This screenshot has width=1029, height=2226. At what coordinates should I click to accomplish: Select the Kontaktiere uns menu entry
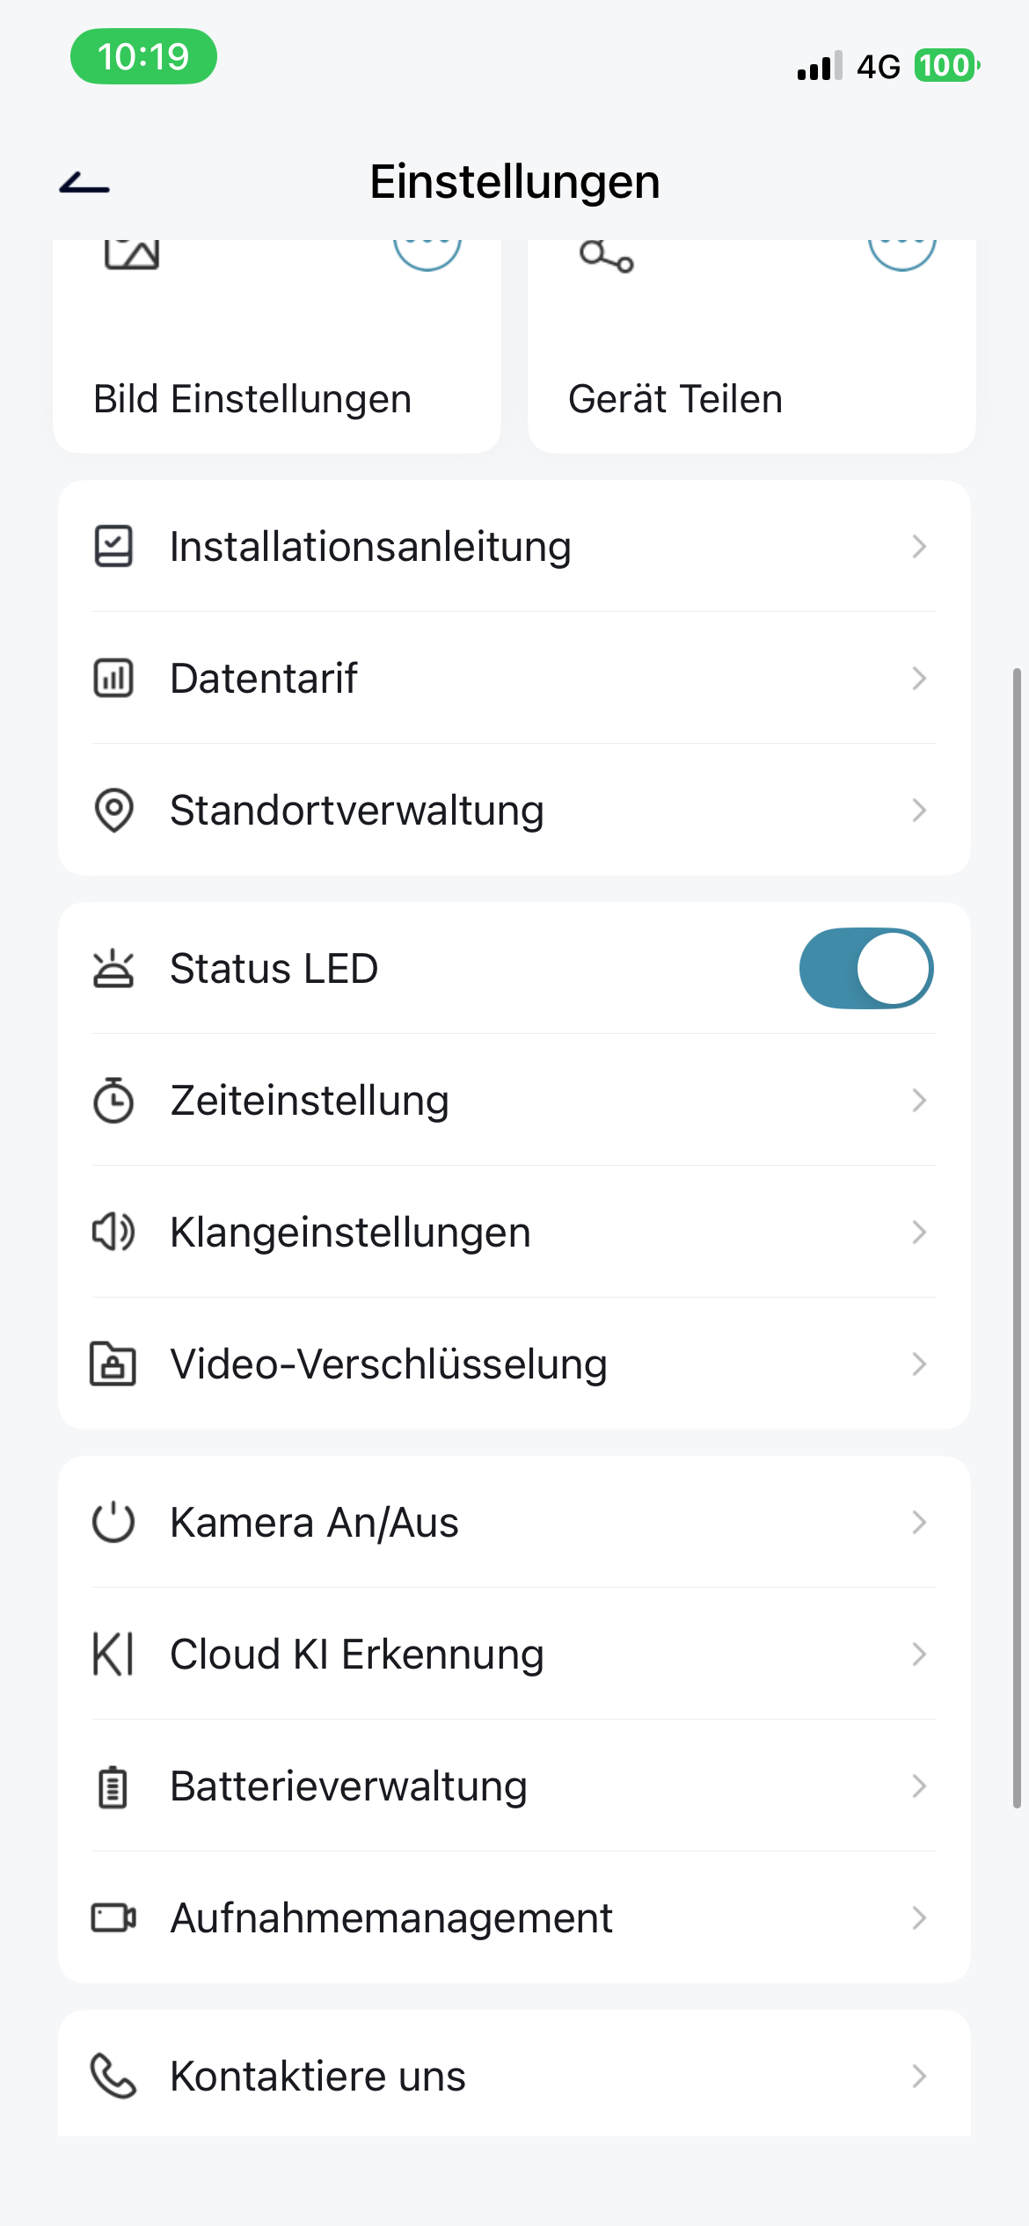click(x=317, y=2076)
